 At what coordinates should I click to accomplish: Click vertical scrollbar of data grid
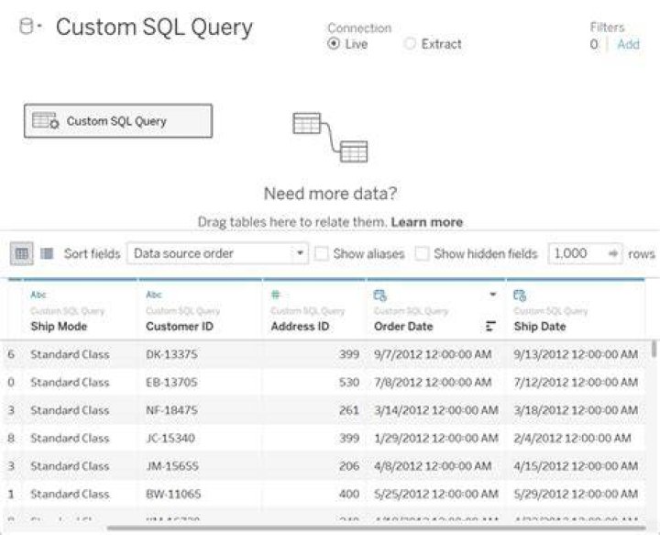point(654,350)
